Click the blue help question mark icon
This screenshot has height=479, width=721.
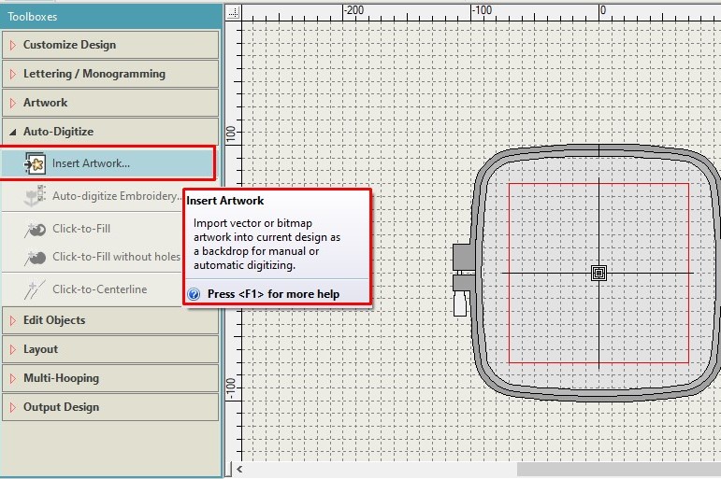pos(195,294)
